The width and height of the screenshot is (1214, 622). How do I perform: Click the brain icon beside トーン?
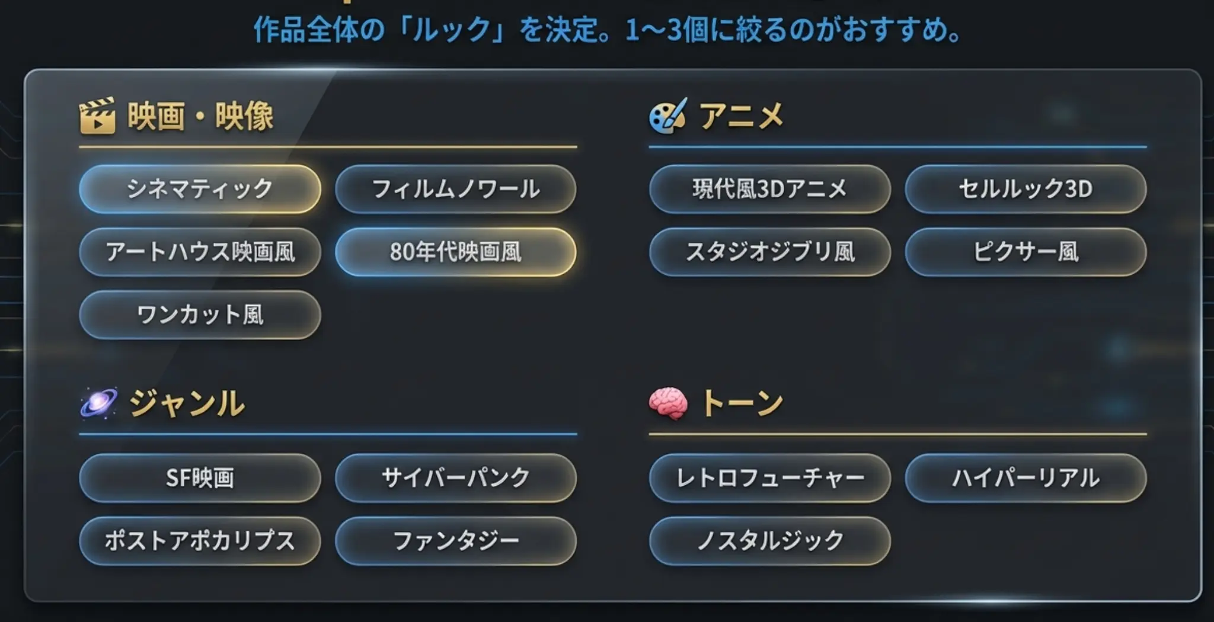(x=668, y=404)
